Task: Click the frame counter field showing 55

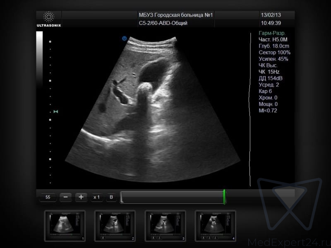Action: [48, 197]
